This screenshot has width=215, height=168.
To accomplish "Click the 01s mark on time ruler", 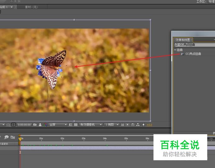I will [41, 139].
